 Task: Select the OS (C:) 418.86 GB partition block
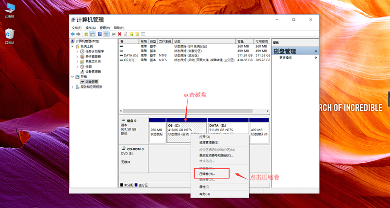(x=187, y=131)
